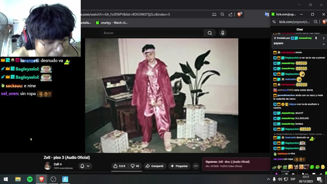
Task: Open the volume speaker tray icon
Action: coord(280,179)
